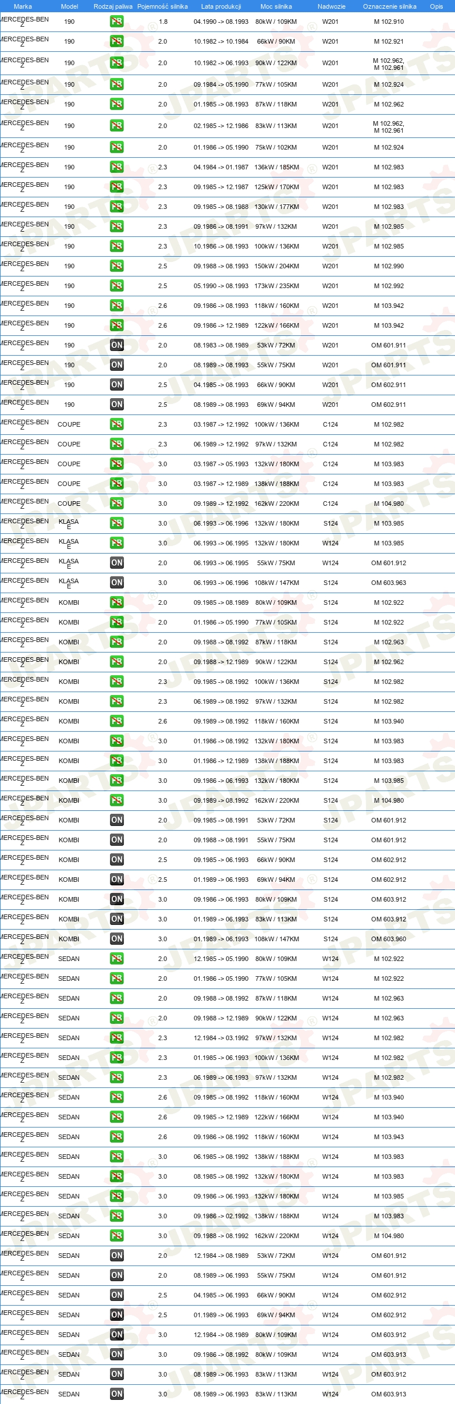This screenshot has width=455, height=1404.
Task: Click petrol icon in COUPE 100kW / 136KM row
Action: [x=117, y=424]
